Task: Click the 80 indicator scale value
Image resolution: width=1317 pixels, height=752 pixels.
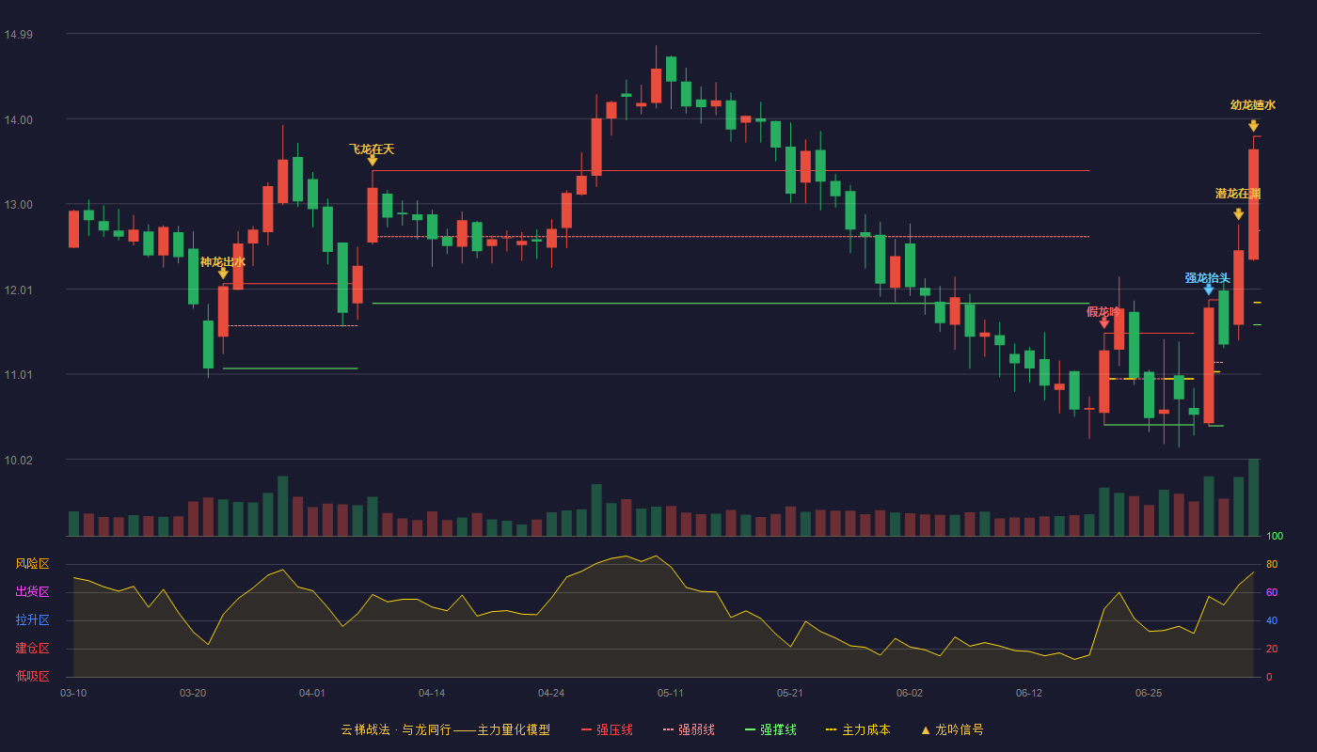Action: (1272, 564)
